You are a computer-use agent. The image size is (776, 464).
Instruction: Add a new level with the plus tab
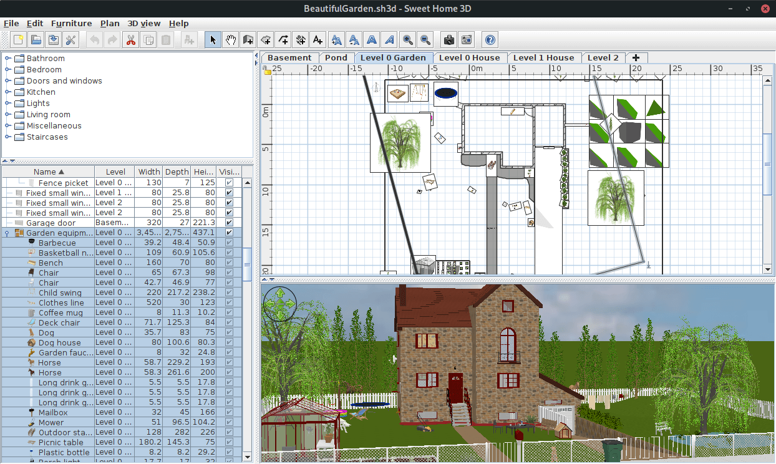[x=636, y=57]
